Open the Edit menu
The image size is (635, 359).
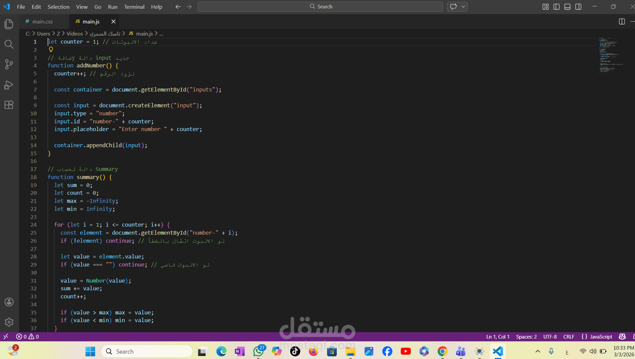pyautogui.click(x=36, y=7)
